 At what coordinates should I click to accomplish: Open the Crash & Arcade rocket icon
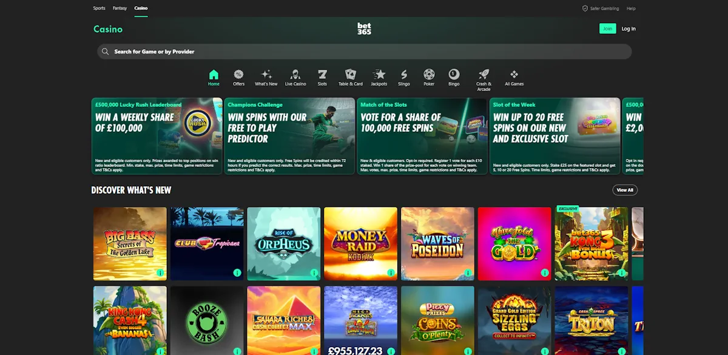[484, 75]
